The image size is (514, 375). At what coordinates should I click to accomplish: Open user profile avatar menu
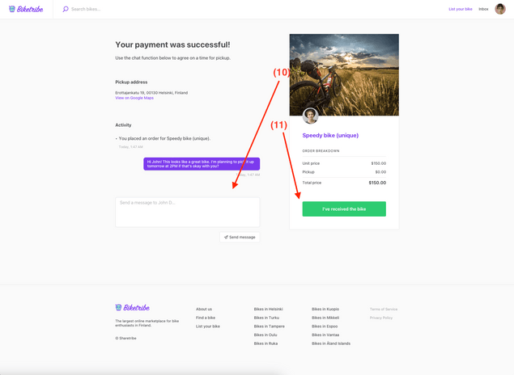coord(500,9)
